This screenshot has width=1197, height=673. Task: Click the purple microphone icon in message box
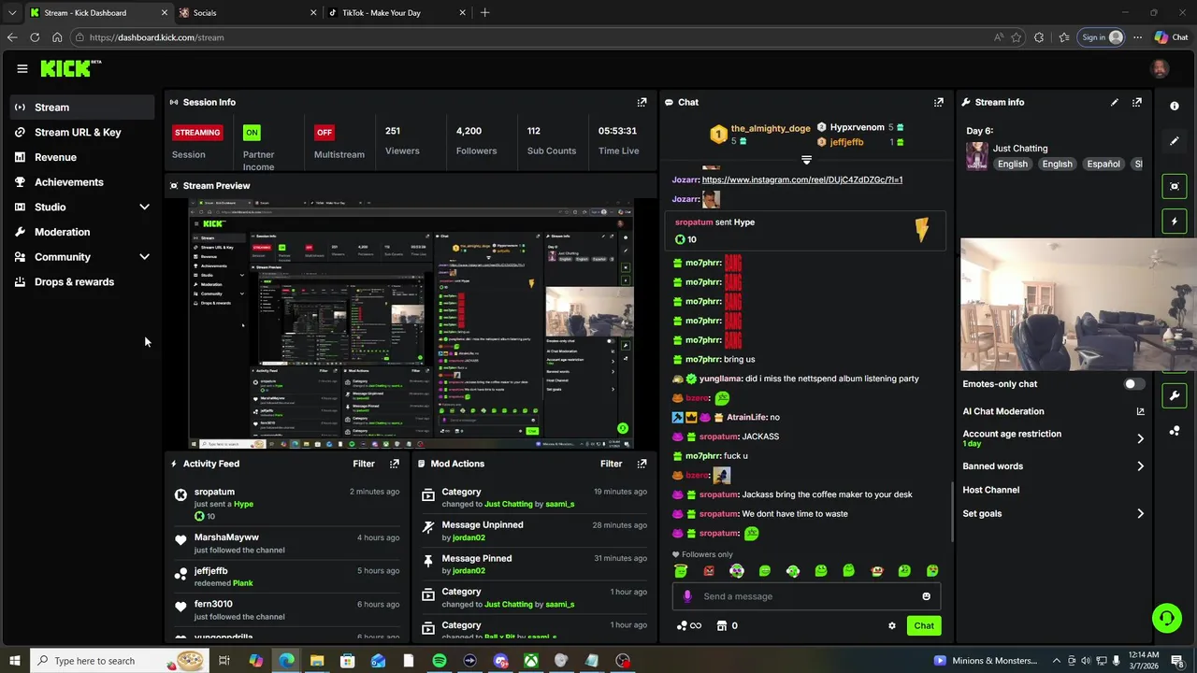point(687,596)
